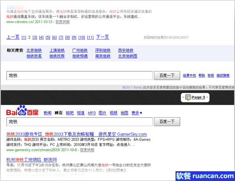Select the 网页 tab
The image size is (235, 181).
(x=59, y=113)
